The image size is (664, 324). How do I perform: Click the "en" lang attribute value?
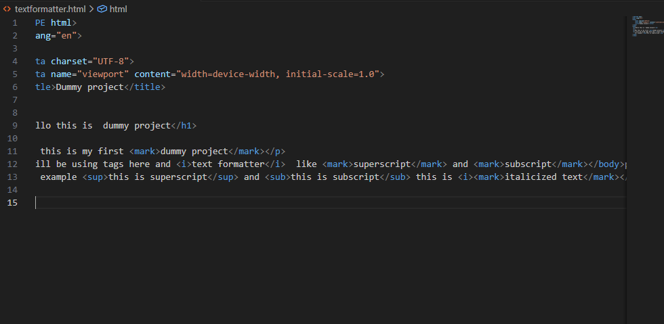[66, 36]
